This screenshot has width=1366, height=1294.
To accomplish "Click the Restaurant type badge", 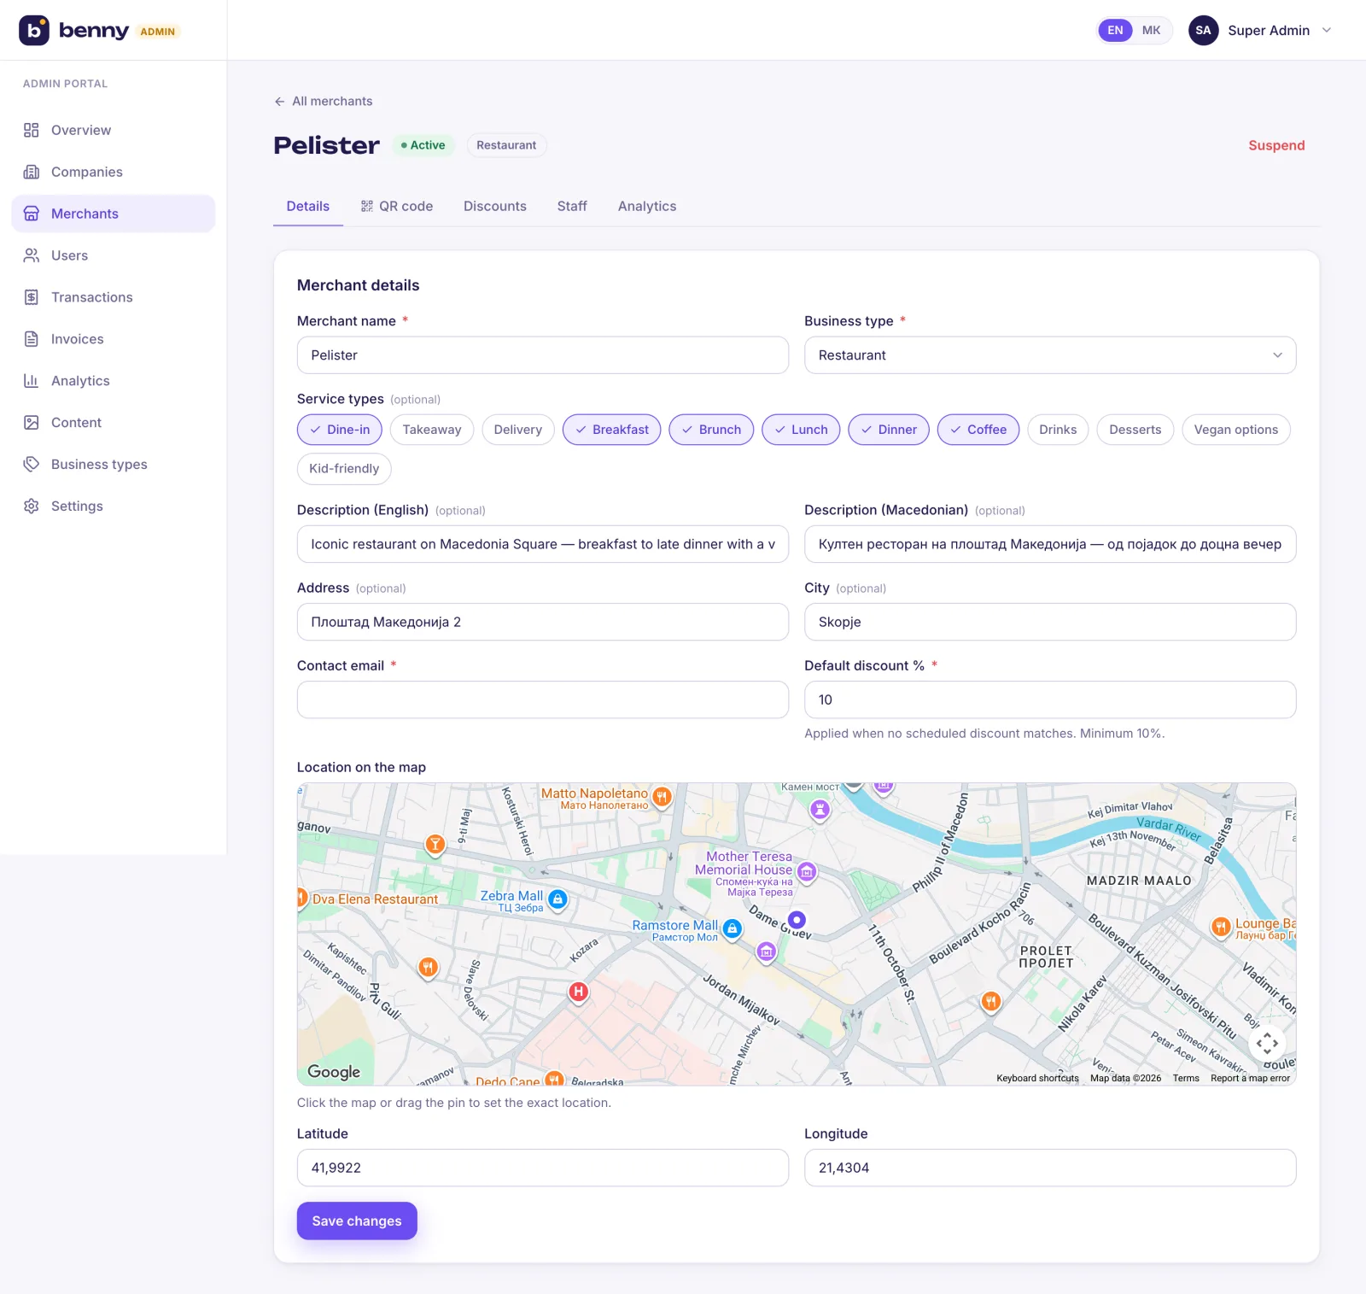I will click(x=506, y=145).
